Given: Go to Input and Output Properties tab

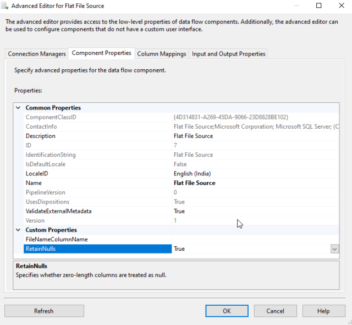Looking at the screenshot, I should (x=228, y=54).
